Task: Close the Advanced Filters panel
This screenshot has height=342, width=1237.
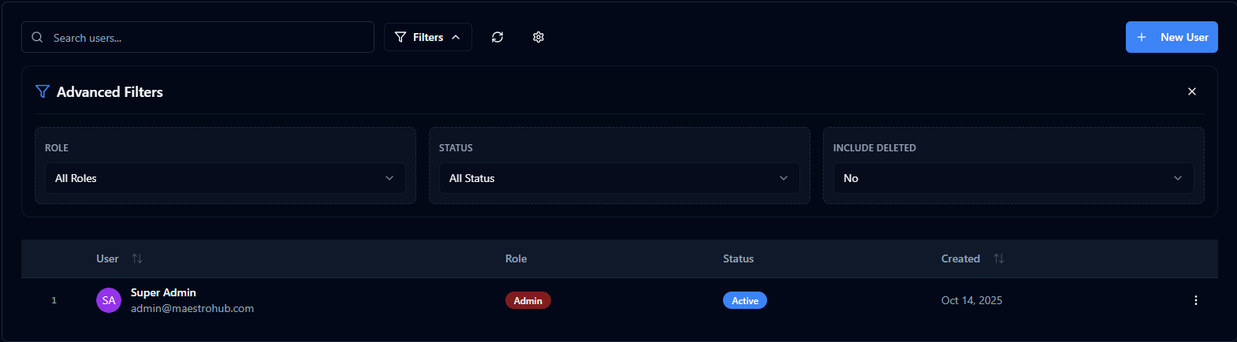Action: [x=1191, y=91]
